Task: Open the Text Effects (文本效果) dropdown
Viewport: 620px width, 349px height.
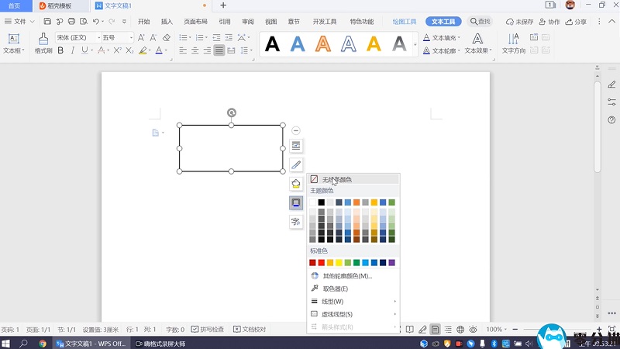Action: [x=478, y=51]
